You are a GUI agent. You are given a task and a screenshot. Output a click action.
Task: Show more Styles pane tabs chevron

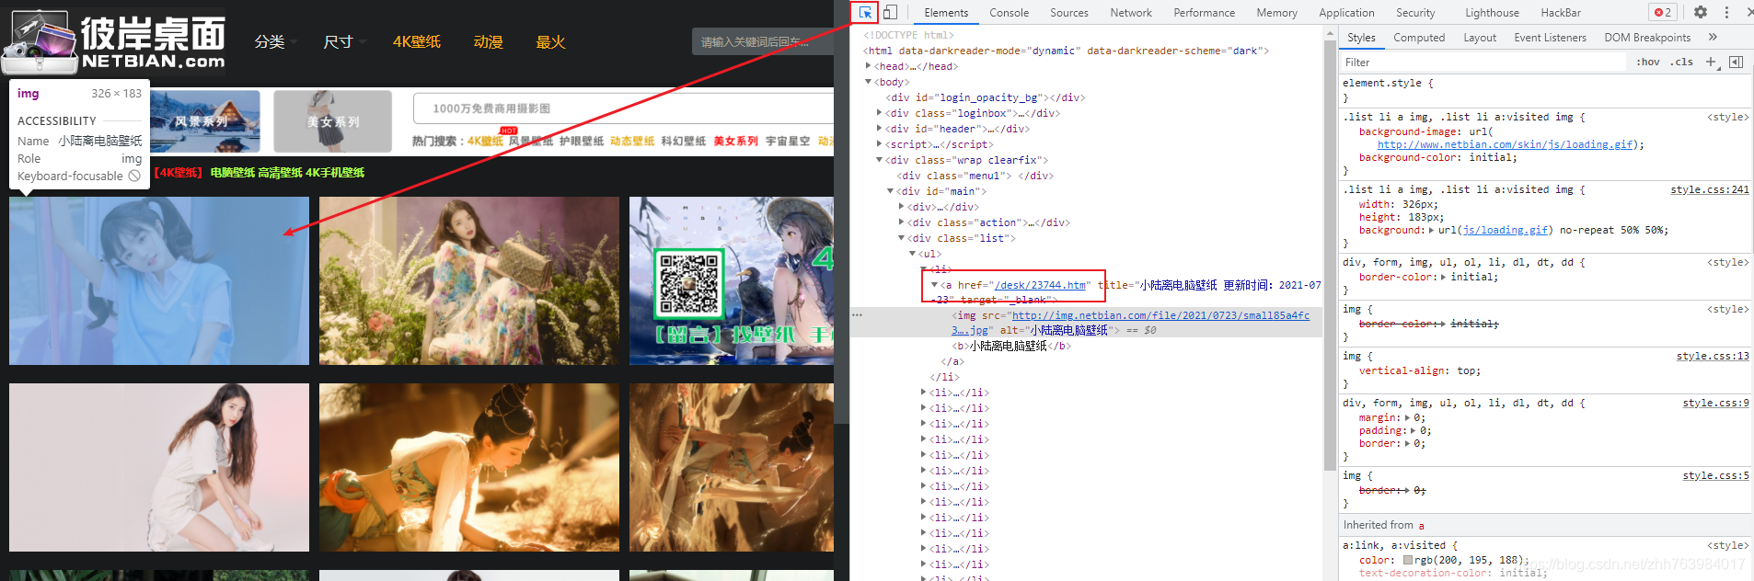click(x=1713, y=38)
